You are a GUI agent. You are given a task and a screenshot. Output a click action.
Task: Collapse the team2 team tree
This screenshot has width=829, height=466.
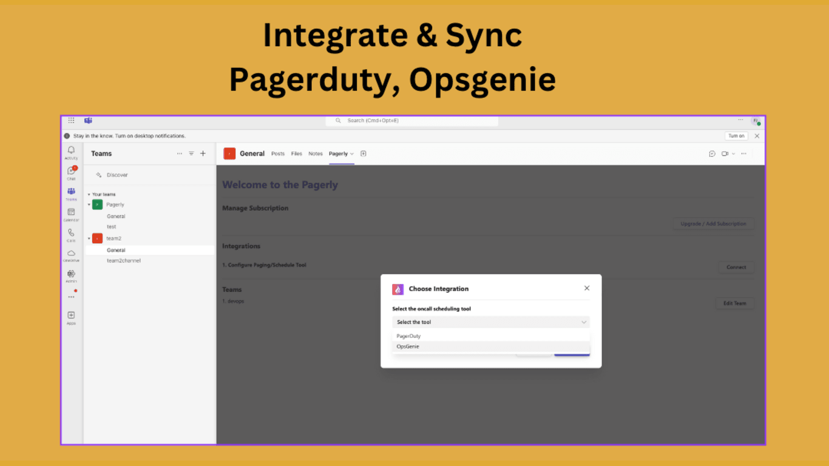click(89, 238)
